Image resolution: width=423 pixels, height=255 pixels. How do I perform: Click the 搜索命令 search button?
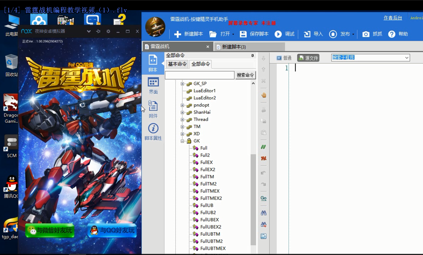pyautogui.click(x=245, y=75)
